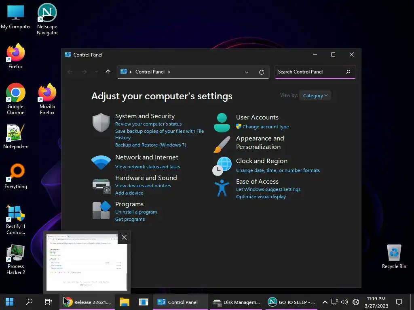Select the Process Hacker 2 desktop shortcut
The width and height of the screenshot is (414, 310).
[16, 260]
